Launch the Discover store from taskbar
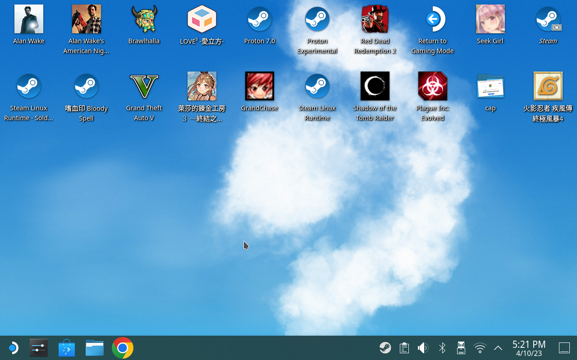This screenshot has height=360, width=577. (67, 348)
